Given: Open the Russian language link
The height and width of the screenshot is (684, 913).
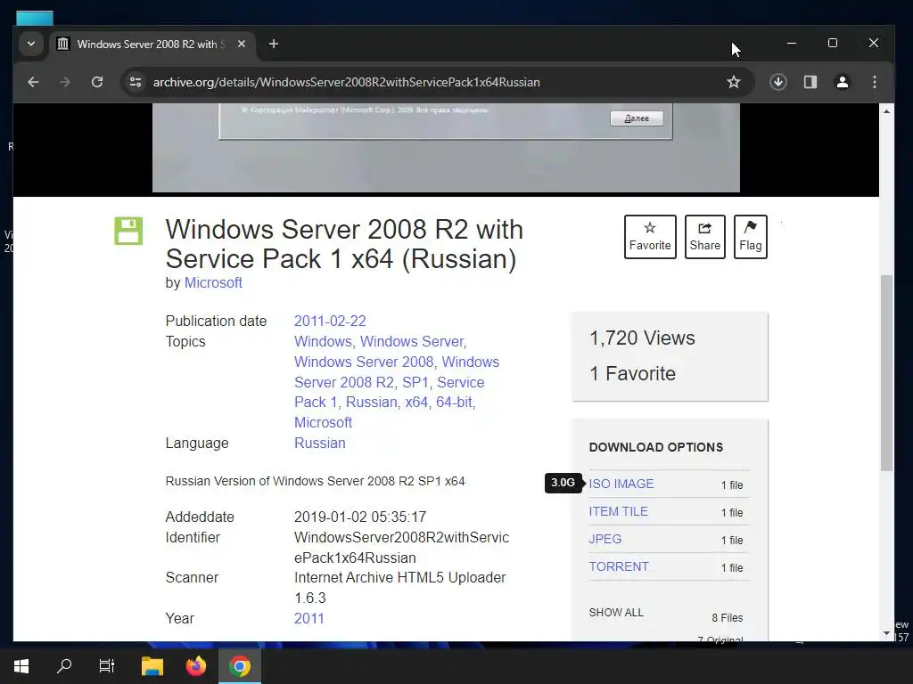Looking at the screenshot, I should click(320, 443).
